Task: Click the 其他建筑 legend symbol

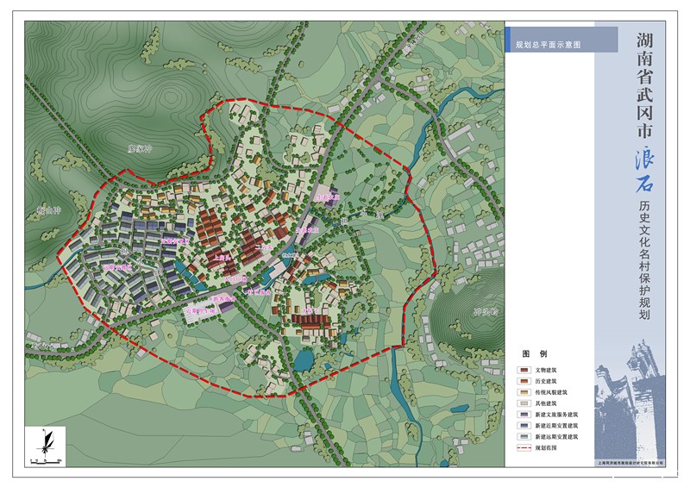Action: coord(523,403)
